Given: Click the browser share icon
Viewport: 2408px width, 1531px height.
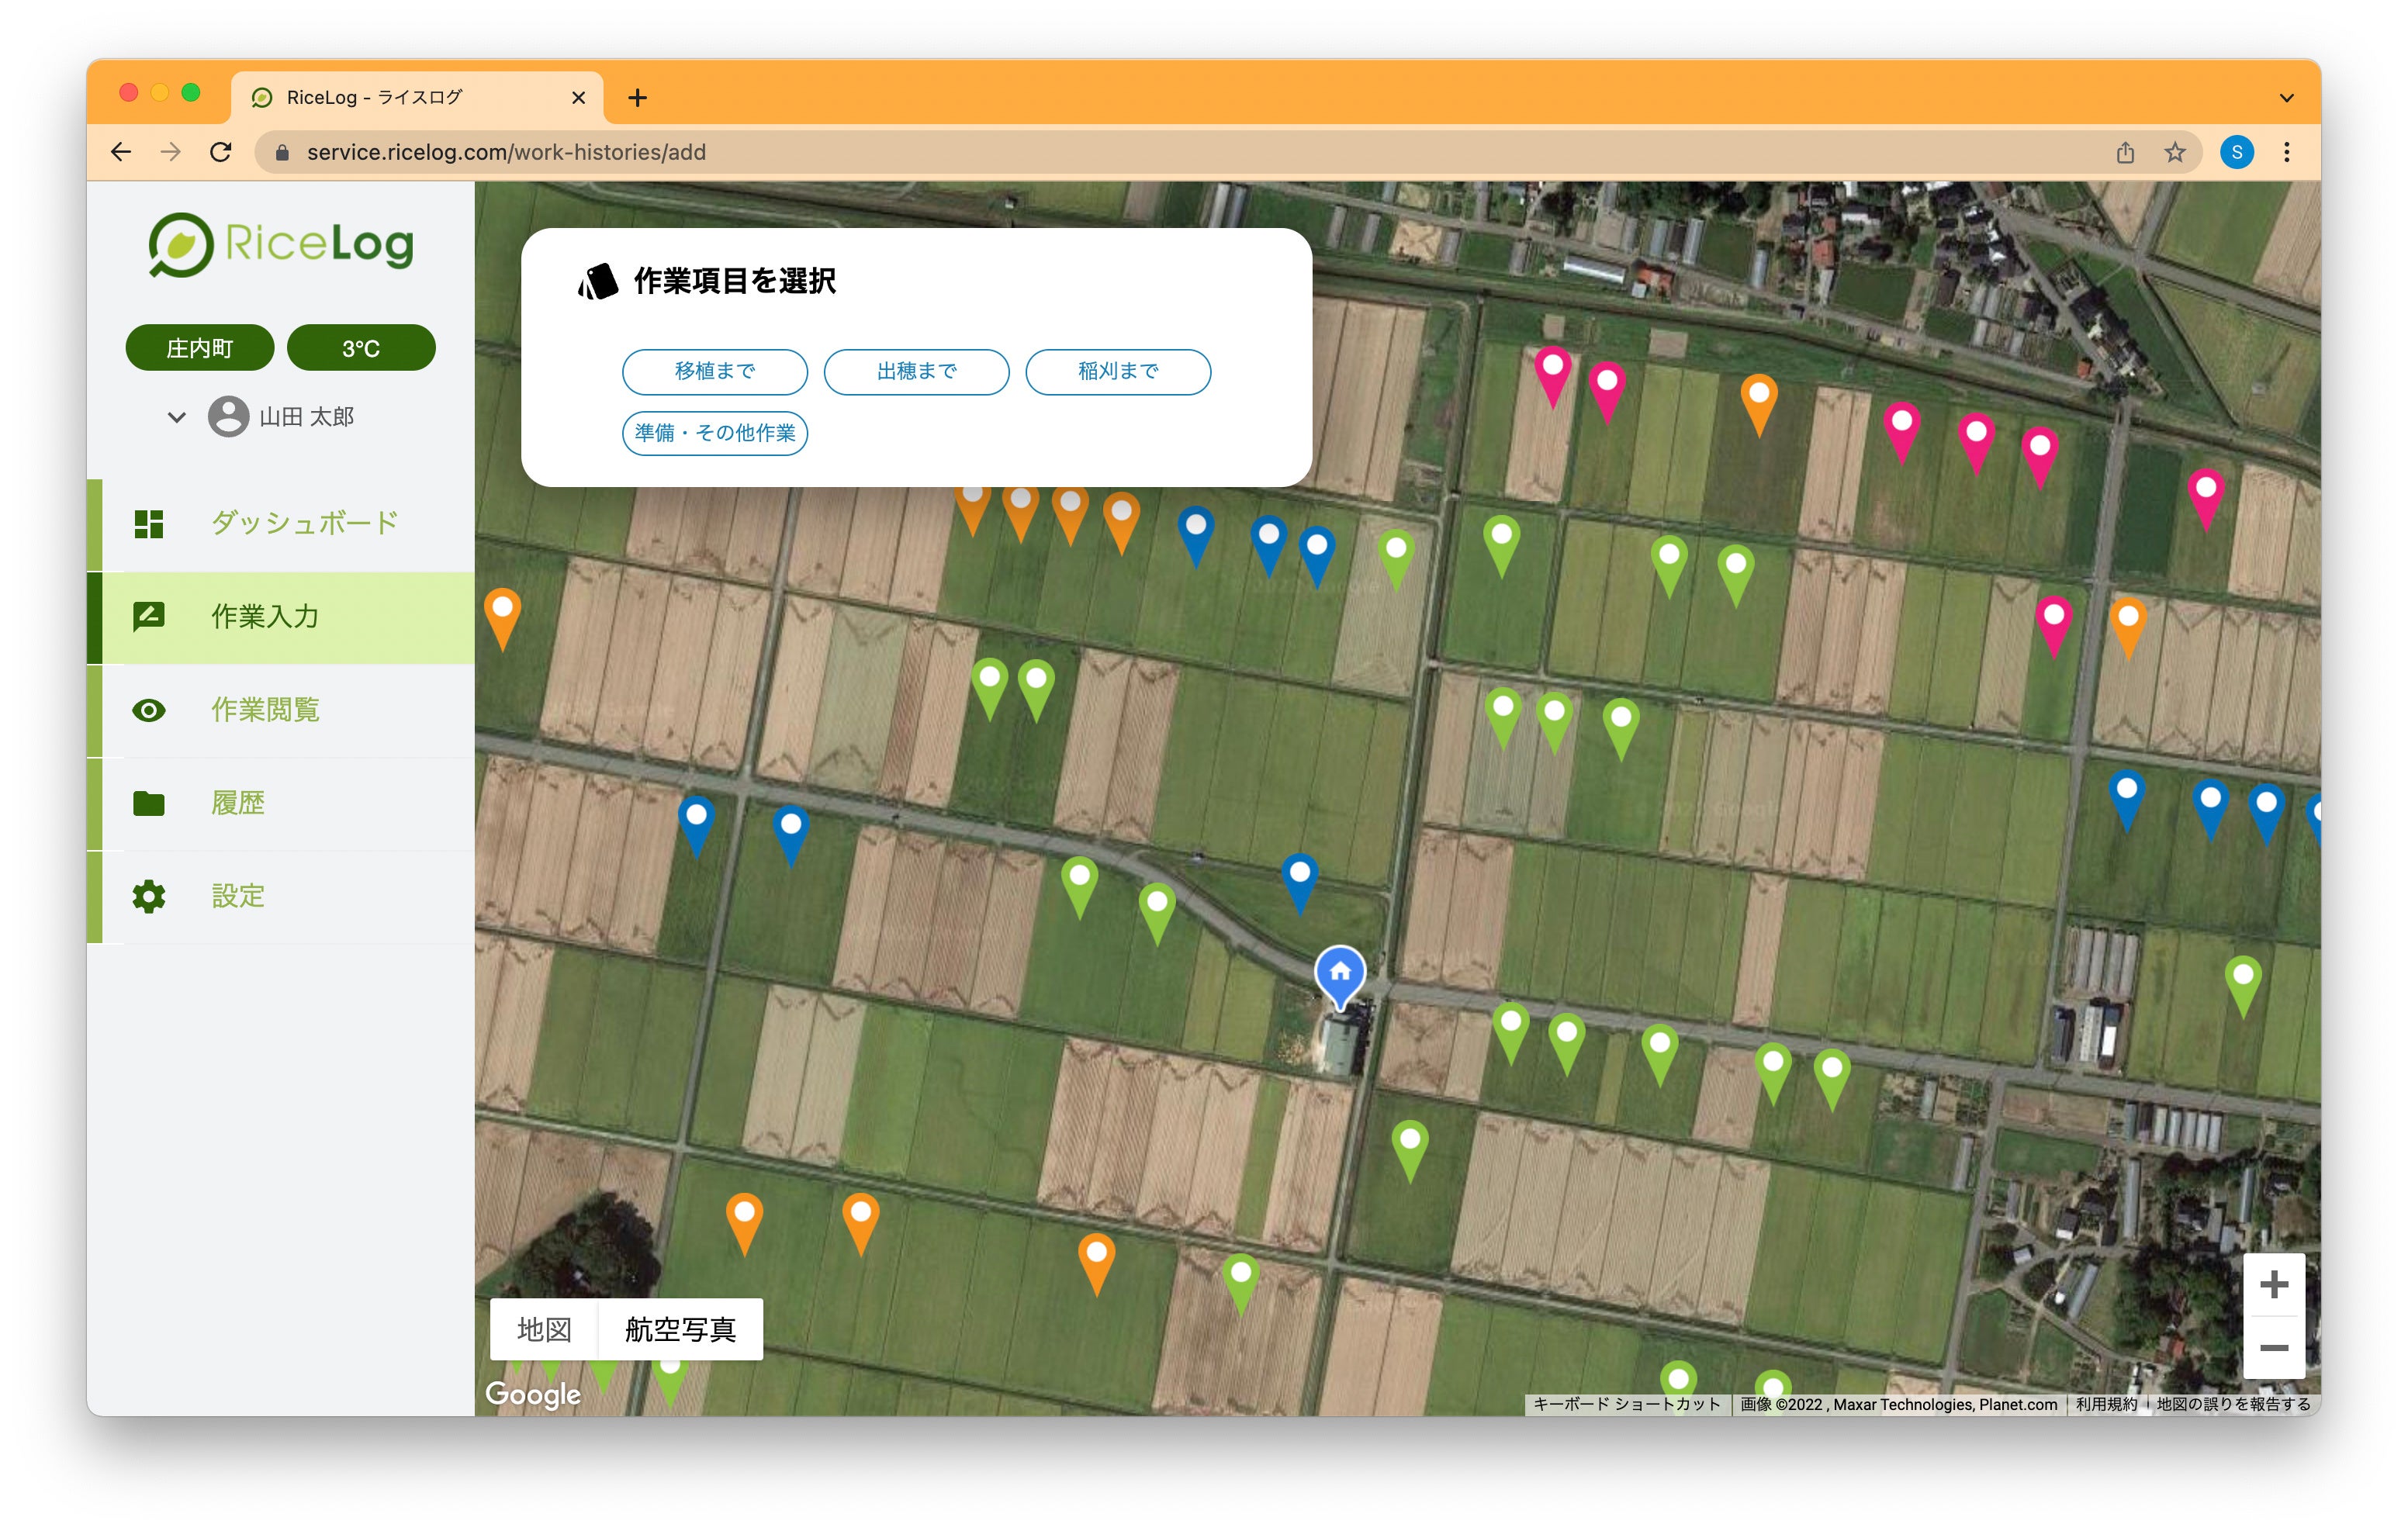Looking at the screenshot, I should [x=2125, y=152].
